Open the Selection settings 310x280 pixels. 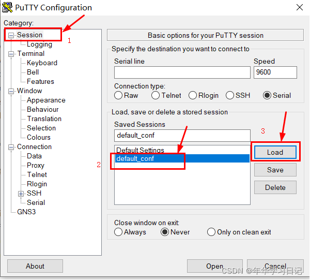coord(41,128)
